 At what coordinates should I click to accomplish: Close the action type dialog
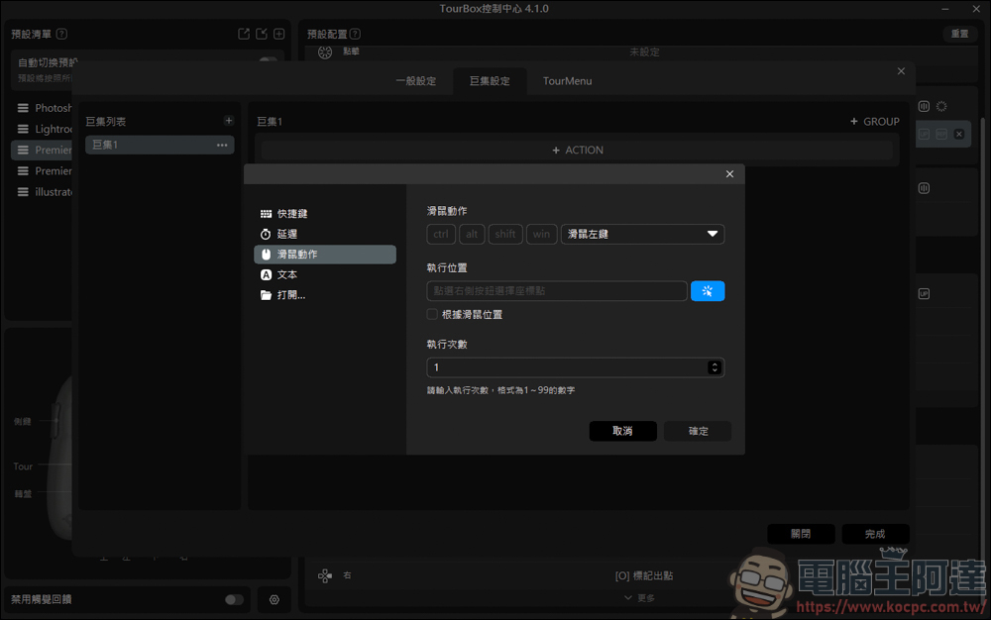[729, 173]
